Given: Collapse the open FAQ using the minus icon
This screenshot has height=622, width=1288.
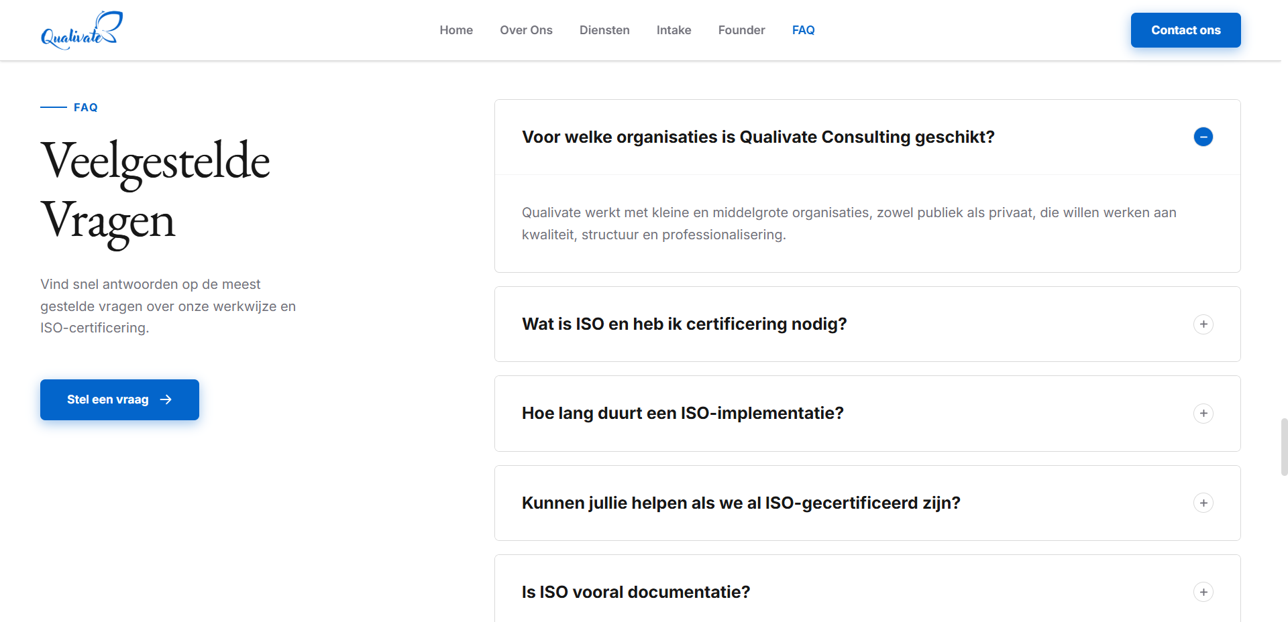Looking at the screenshot, I should (1203, 137).
